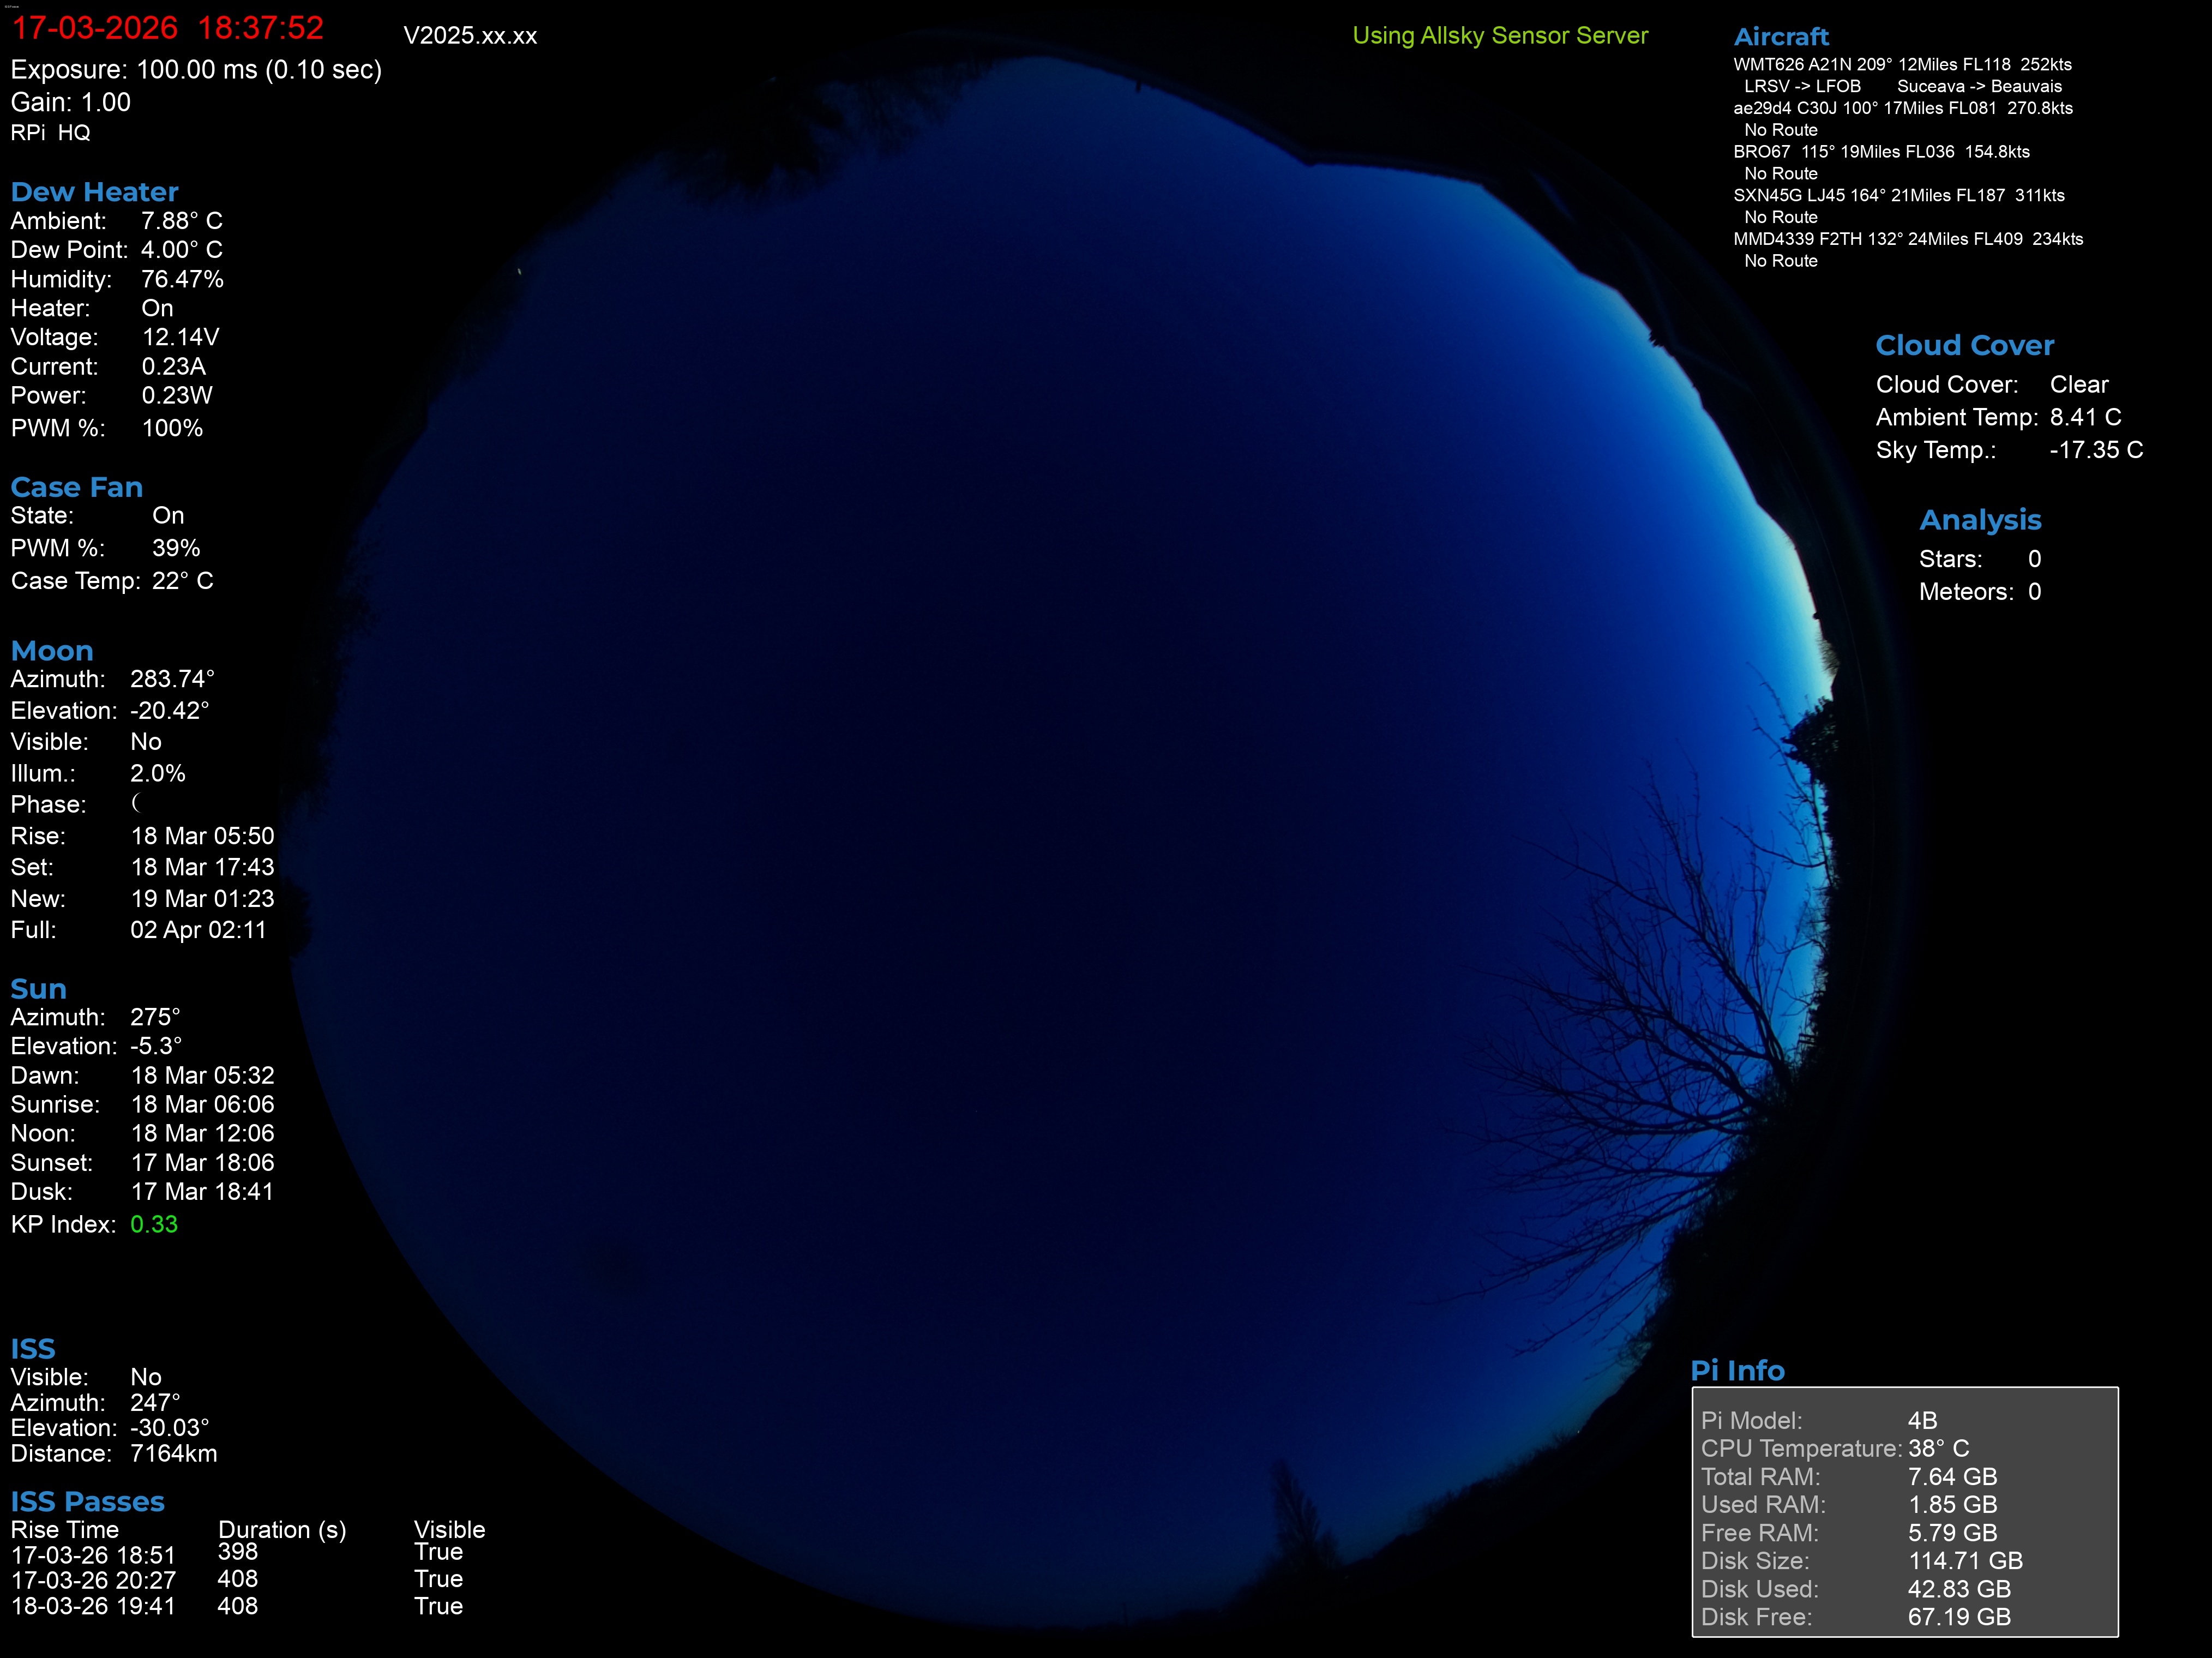Click the green KP Index value 0.33
The width and height of the screenshot is (2212, 1658).
pos(154,1224)
